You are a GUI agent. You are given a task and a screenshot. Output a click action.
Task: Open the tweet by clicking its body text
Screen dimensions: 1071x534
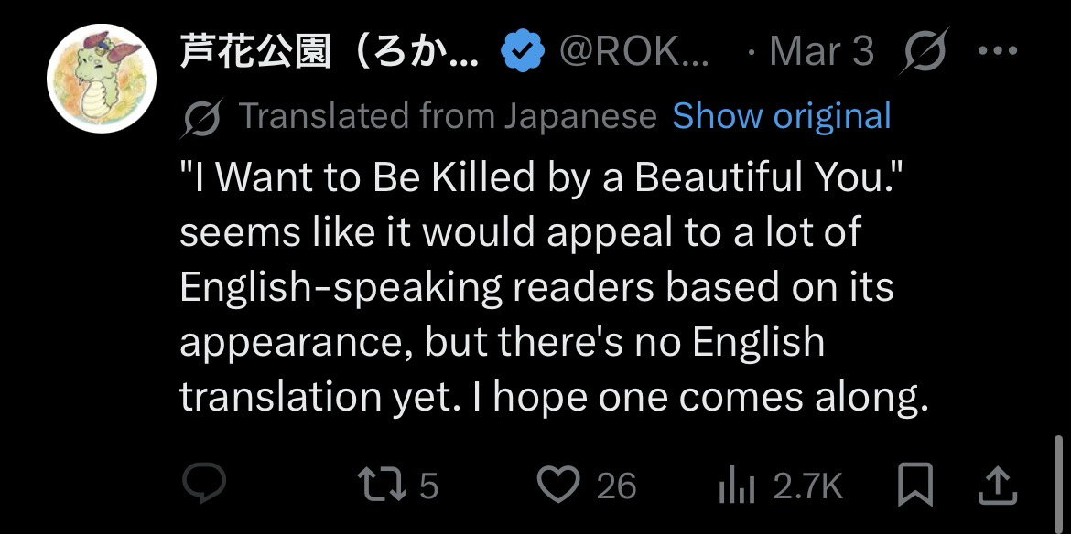coord(535,287)
